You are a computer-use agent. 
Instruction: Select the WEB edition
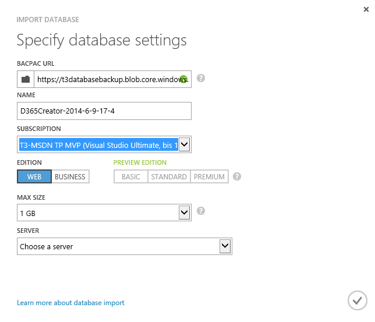coord(34,176)
